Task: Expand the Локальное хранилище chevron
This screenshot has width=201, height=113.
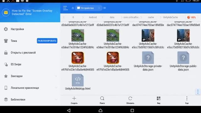Action: 56,88
